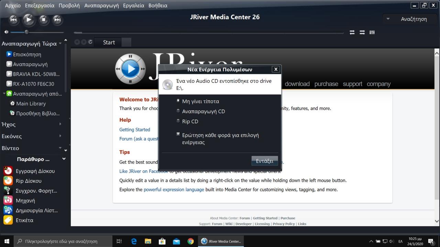The image size is (440, 247).
Task: Click the Μηχανή camera icon
Action: click(x=8, y=200)
